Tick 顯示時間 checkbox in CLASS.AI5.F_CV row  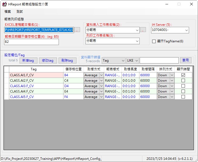coord(183,97)
